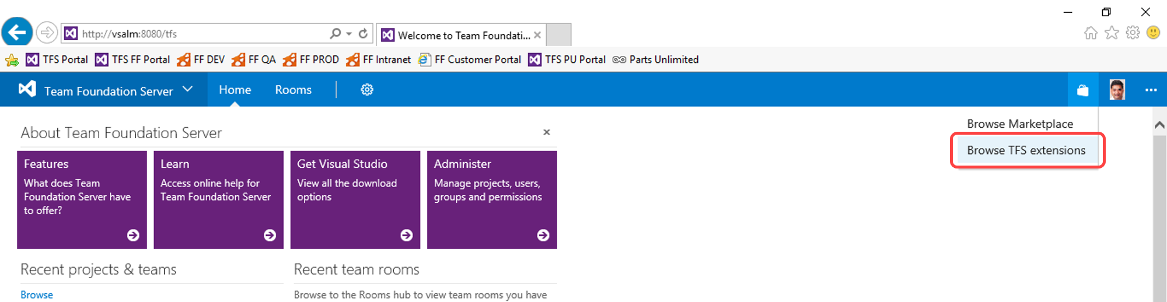Open the FF Customer Portal favorite

pyautogui.click(x=470, y=59)
